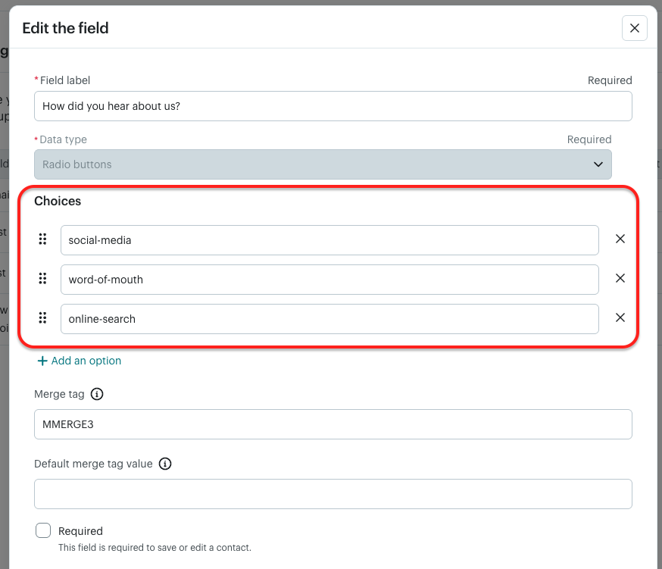Enable the Required checkbox
This screenshot has height=569, width=662.
(x=43, y=530)
